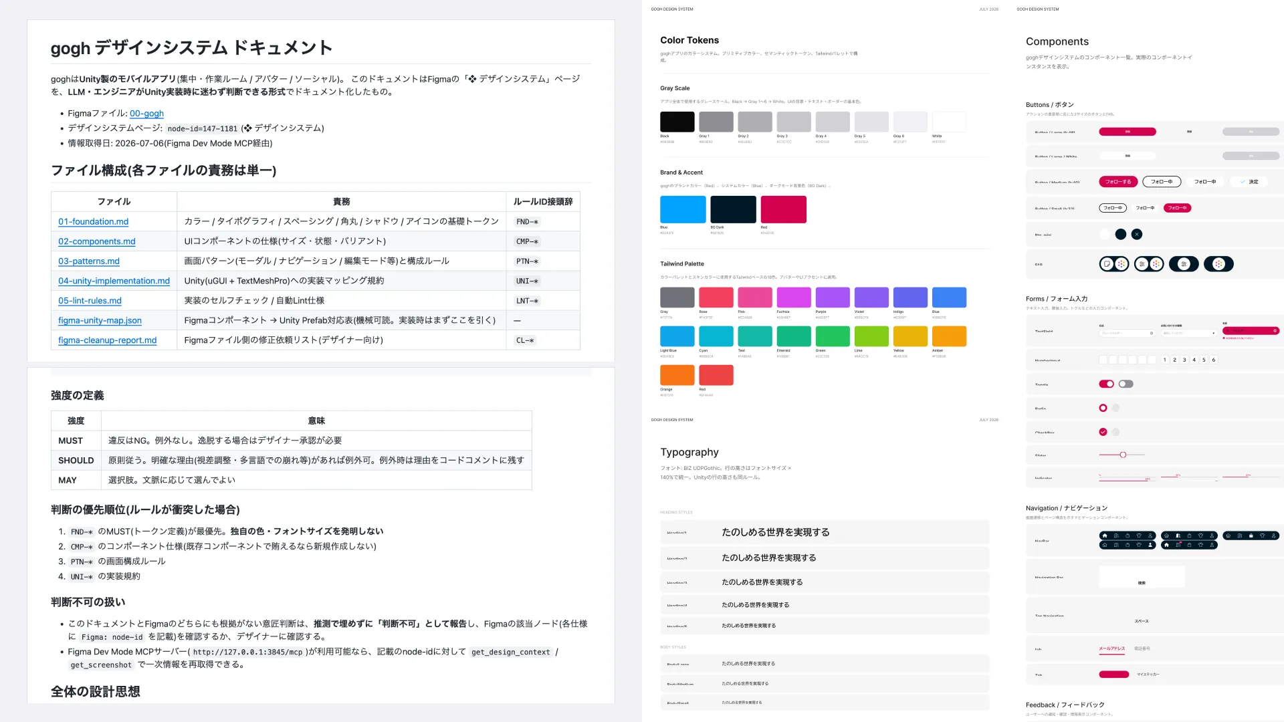Click T-shirt icon in top middle NavBar
Image resolution: width=1284 pixels, height=722 pixels.
pos(1200,535)
